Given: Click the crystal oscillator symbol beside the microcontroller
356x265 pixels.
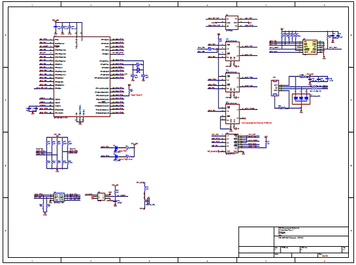Looking at the screenshot, I should pos(138,70).
